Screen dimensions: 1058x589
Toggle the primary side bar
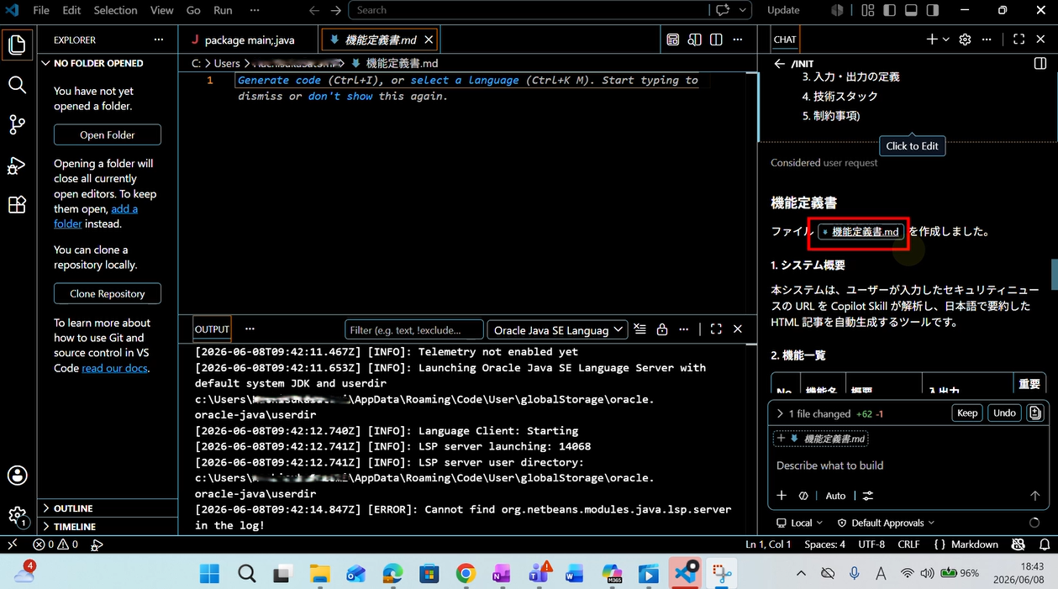(890, 10)
